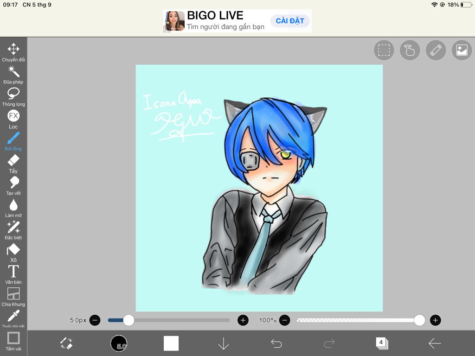Select the Đặc biệt special tool

[x=13, y=230]
